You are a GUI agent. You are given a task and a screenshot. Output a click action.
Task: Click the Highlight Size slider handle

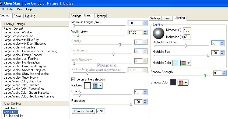[x=208, y=55]
